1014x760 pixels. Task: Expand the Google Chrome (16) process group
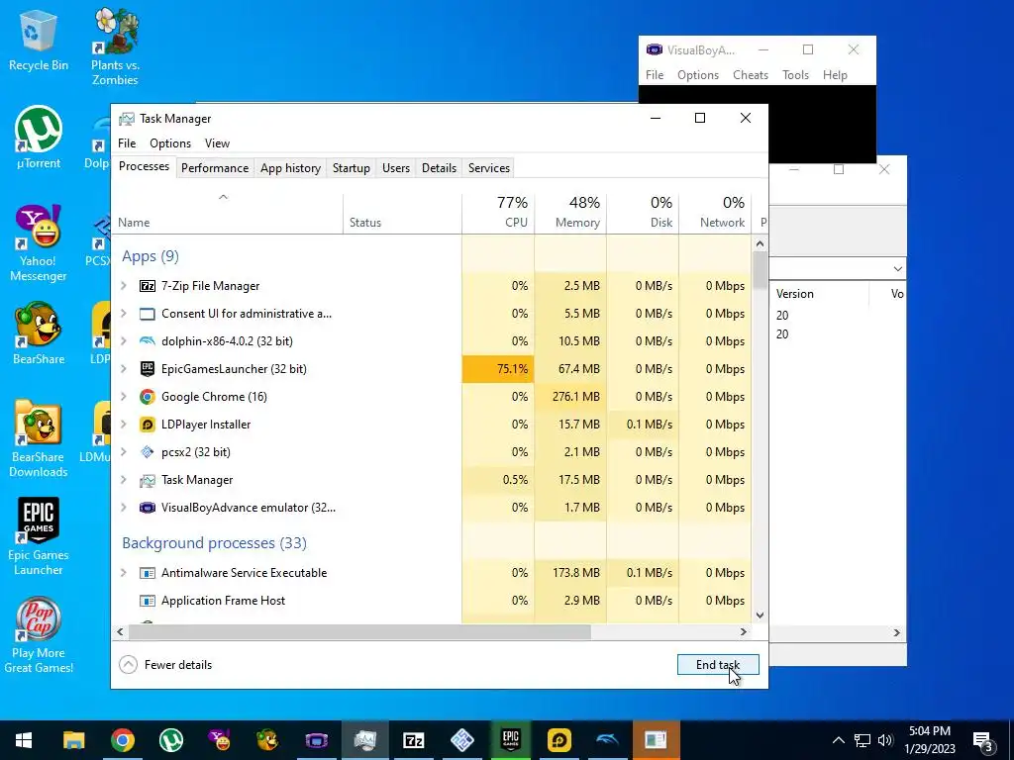124,397
